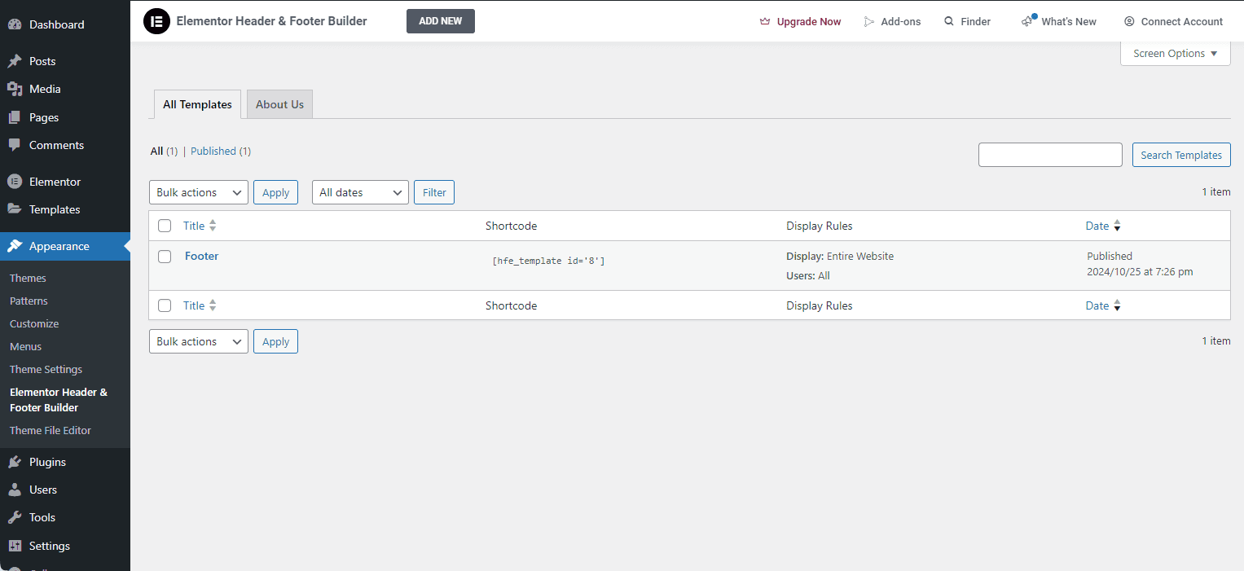
Task: Toggle select-all checkbox in table footer
Action: [x=165, y=305]
